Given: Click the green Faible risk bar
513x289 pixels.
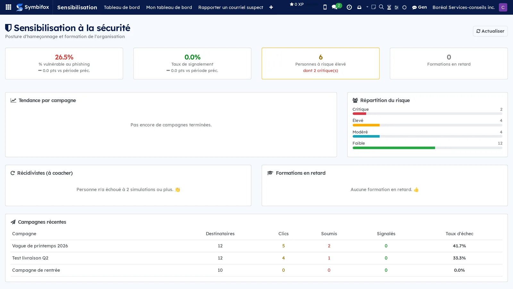Looking at the screenshot, I should 394,148.
